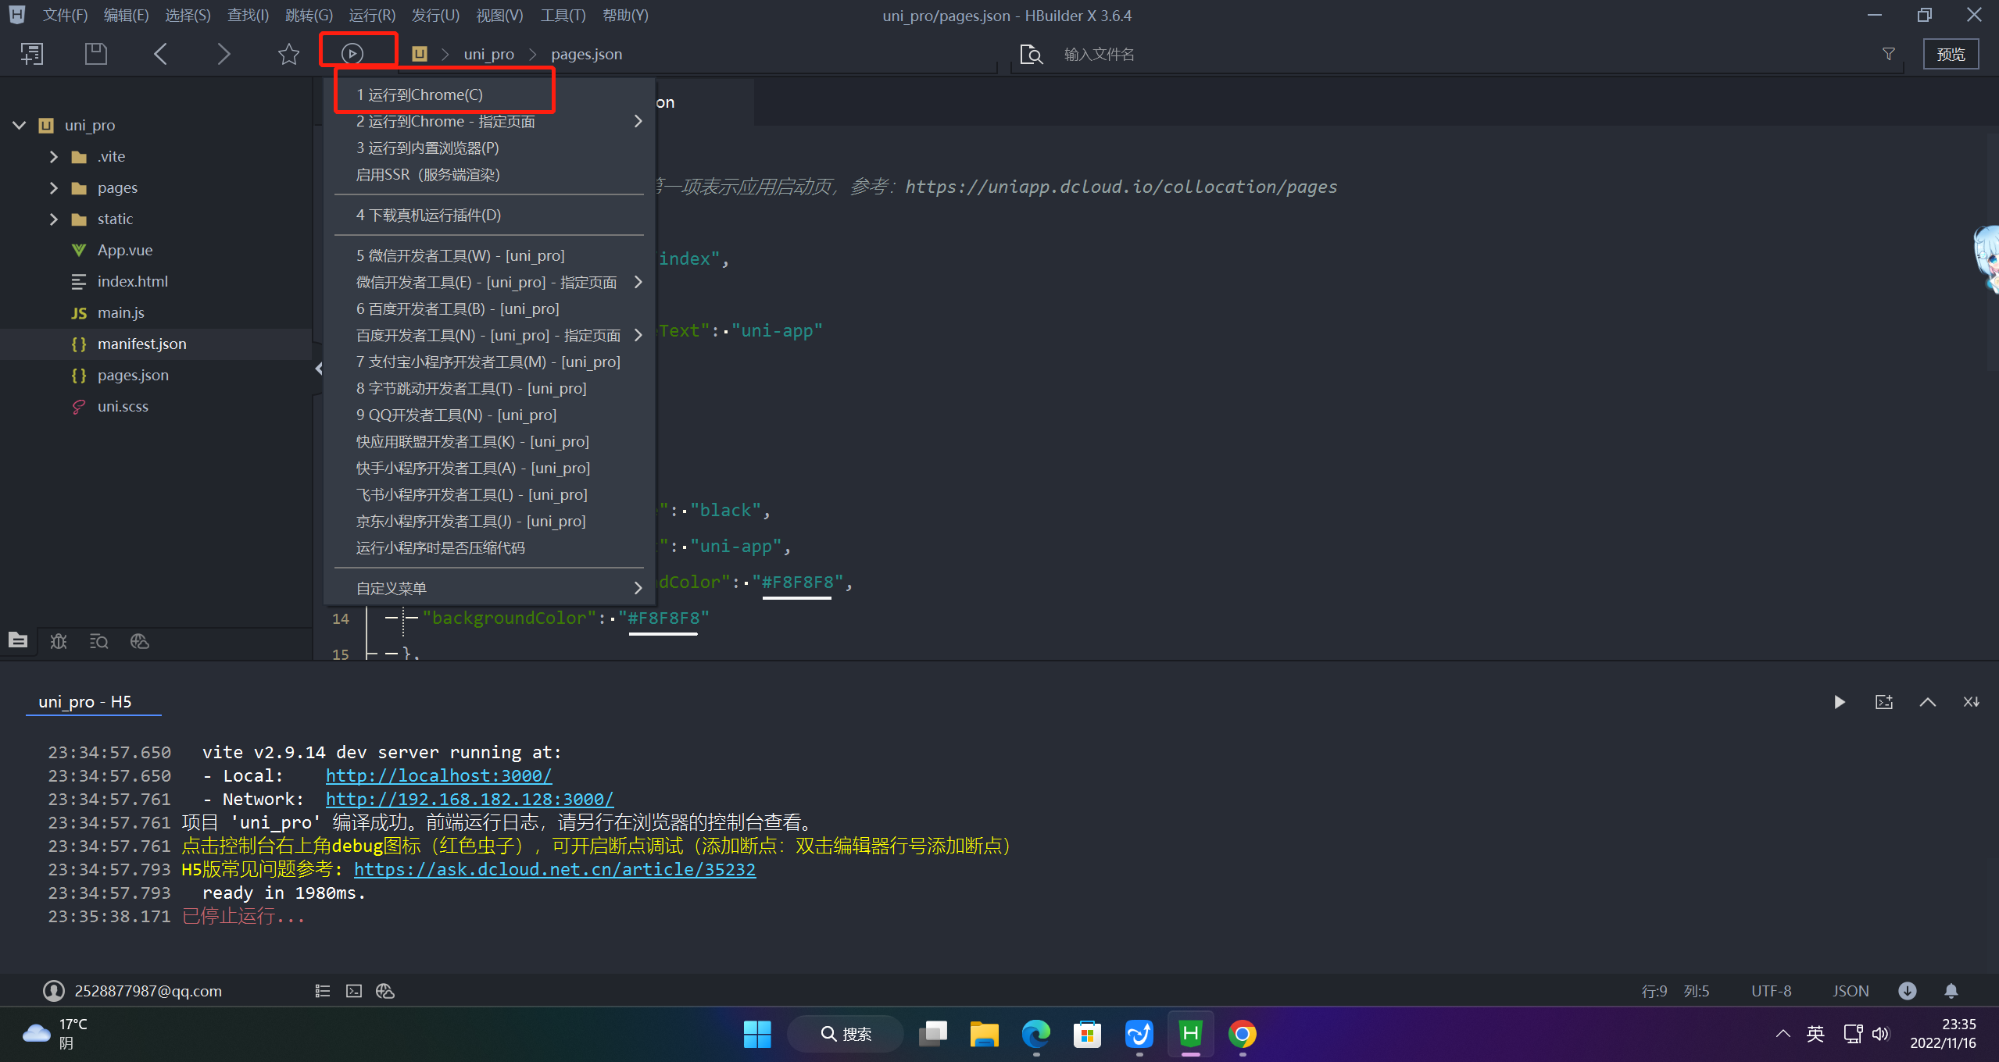The height and width of the screenshot is (1062, 1999).
Task: Open the 运行到Chrome - 指定页面 submenu
Action: pyautogui.click(x=489, y=121)
